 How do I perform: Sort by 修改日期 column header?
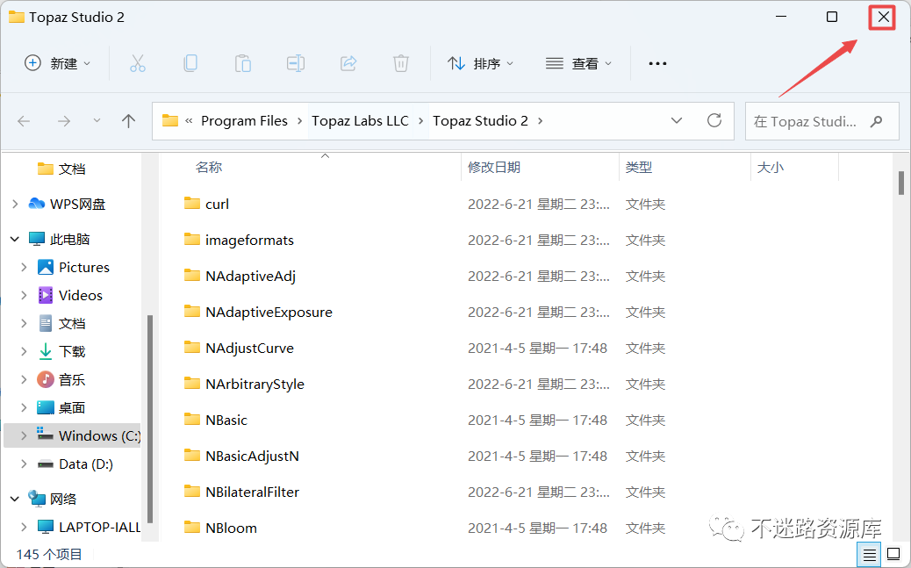(494, 168)
